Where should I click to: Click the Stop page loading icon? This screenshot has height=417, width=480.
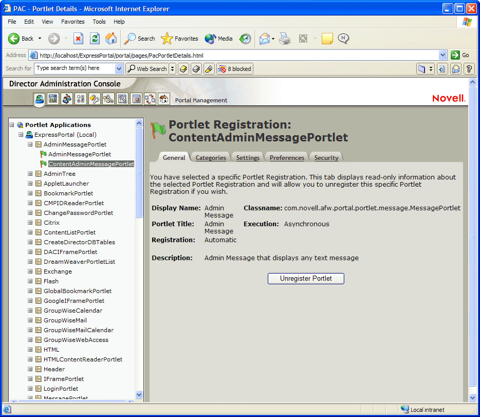78,39
